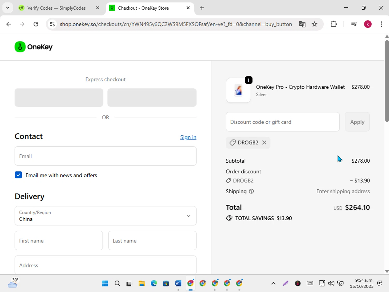Click the Shipping help question mark icon

[x=251, y=191]
